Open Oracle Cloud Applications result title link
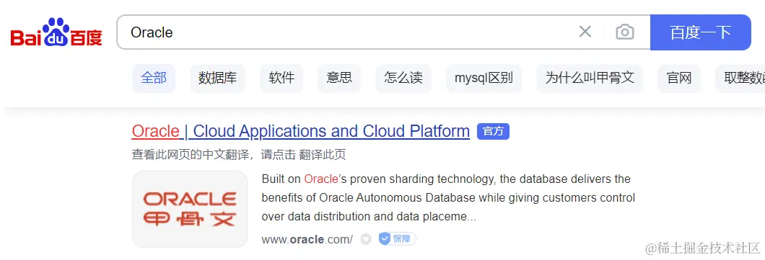Viewport: 765px width, 260px height. pyautogui.click(x=300, y=132)
